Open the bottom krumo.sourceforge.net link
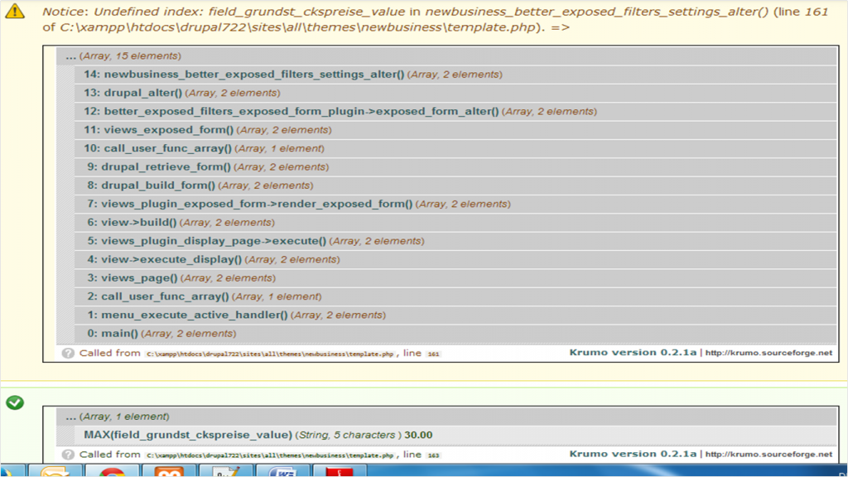Screen dimensions: 848x477 (768, 455)
